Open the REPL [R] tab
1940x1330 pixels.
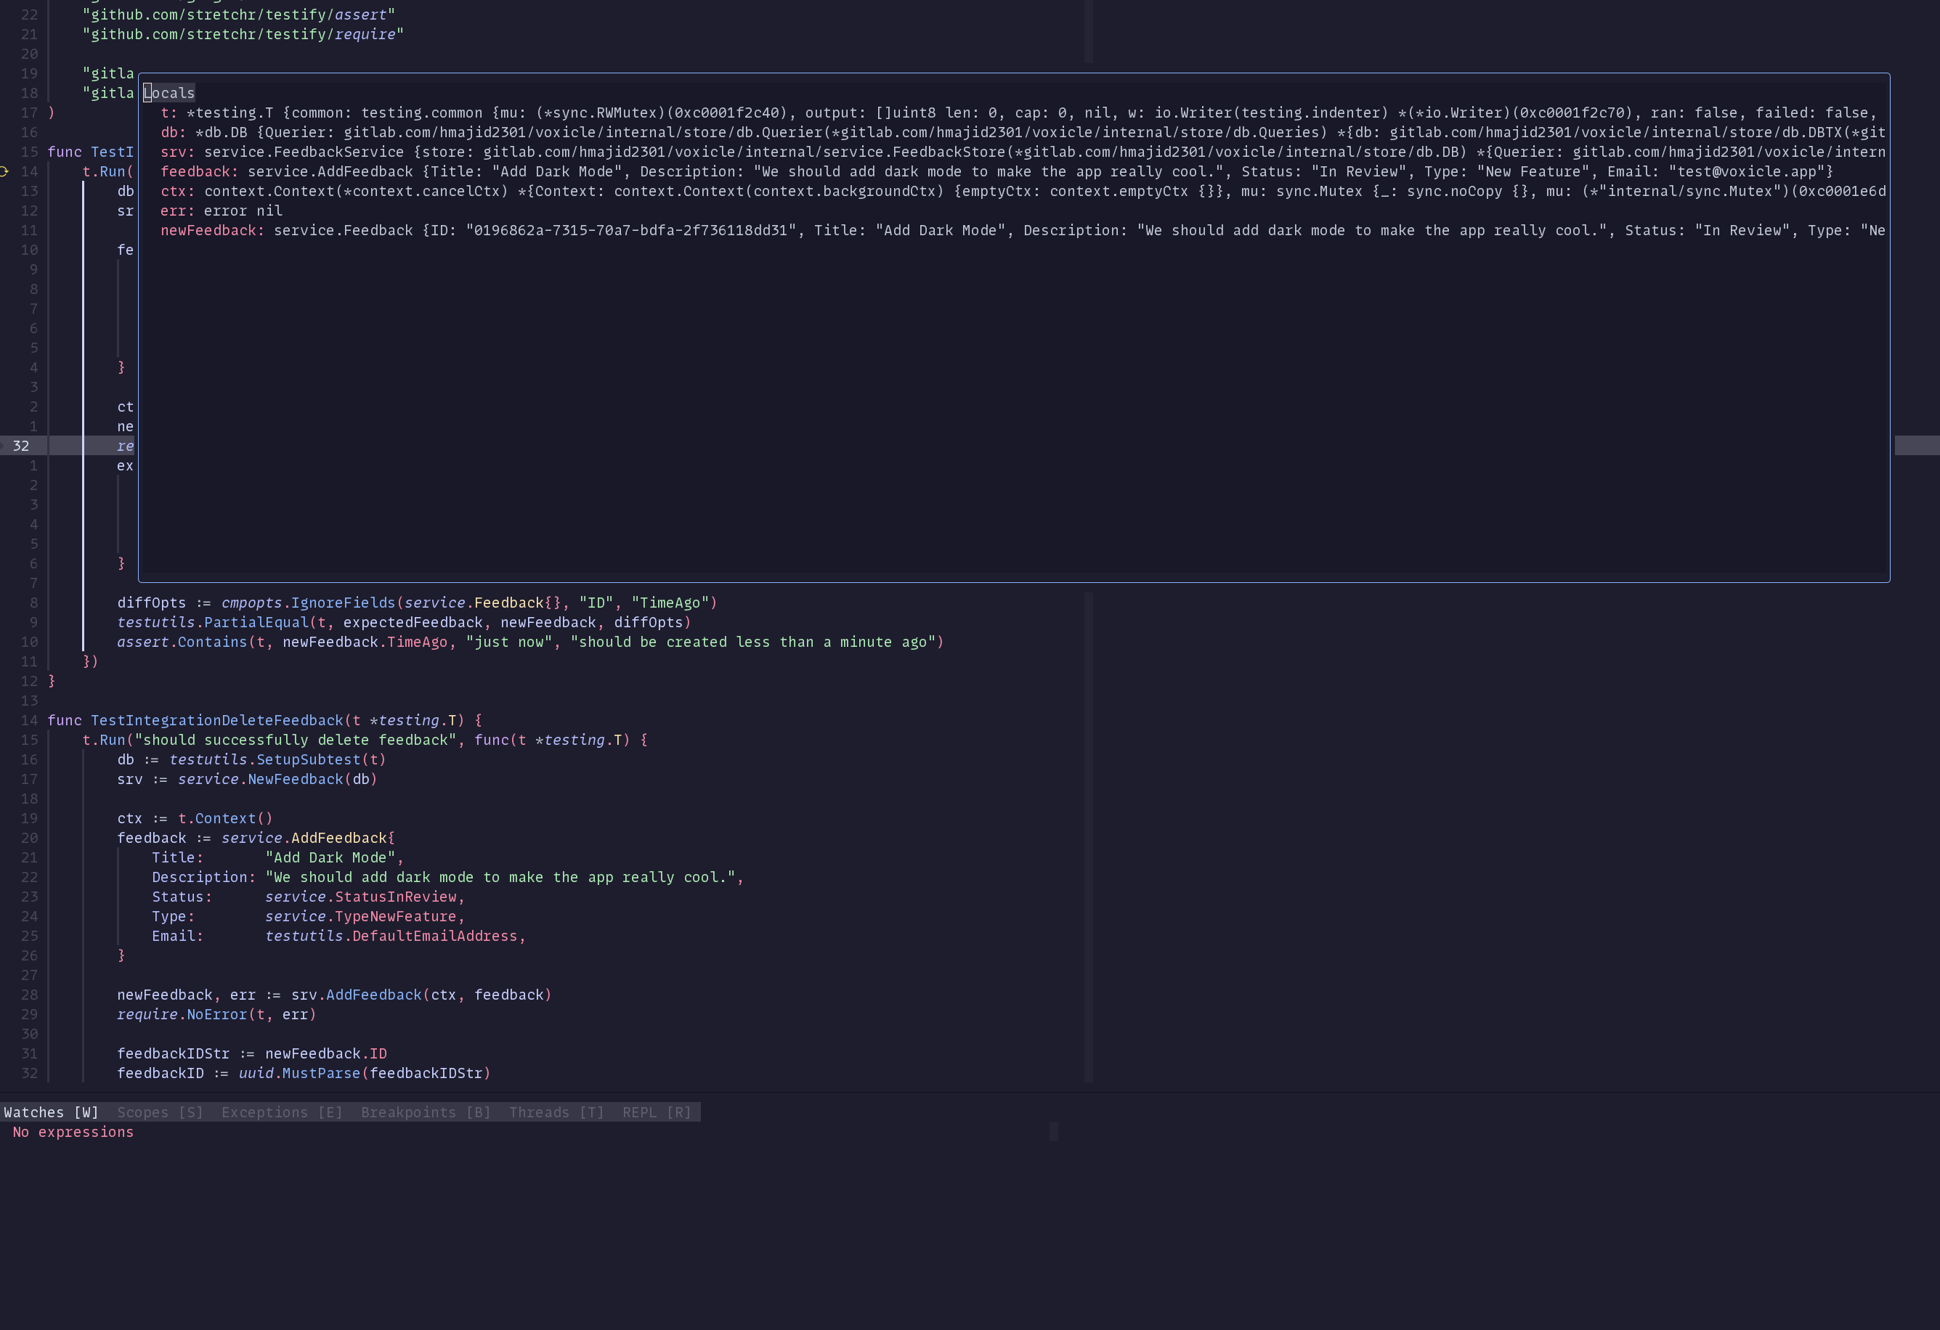click(657, 1112)
